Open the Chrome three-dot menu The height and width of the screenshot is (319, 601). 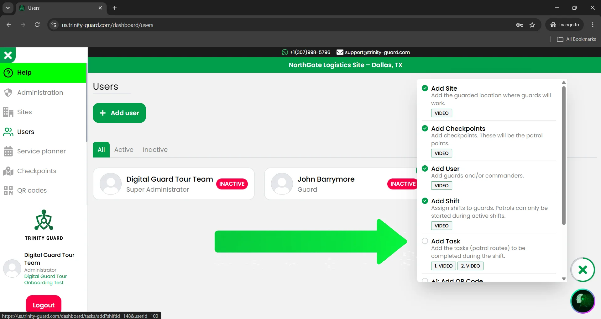tap(593, 25)
